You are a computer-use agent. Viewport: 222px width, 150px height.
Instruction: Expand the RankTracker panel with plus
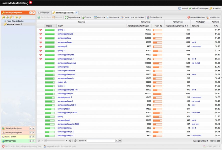click(33, 137)
